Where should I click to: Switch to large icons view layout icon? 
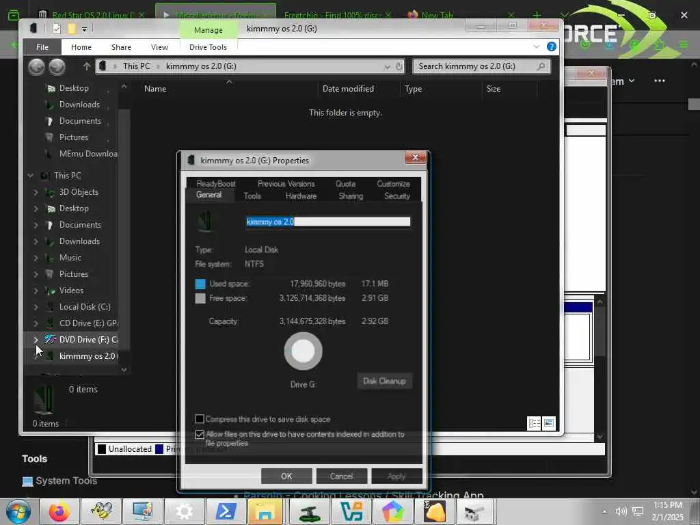pos(549,422)
